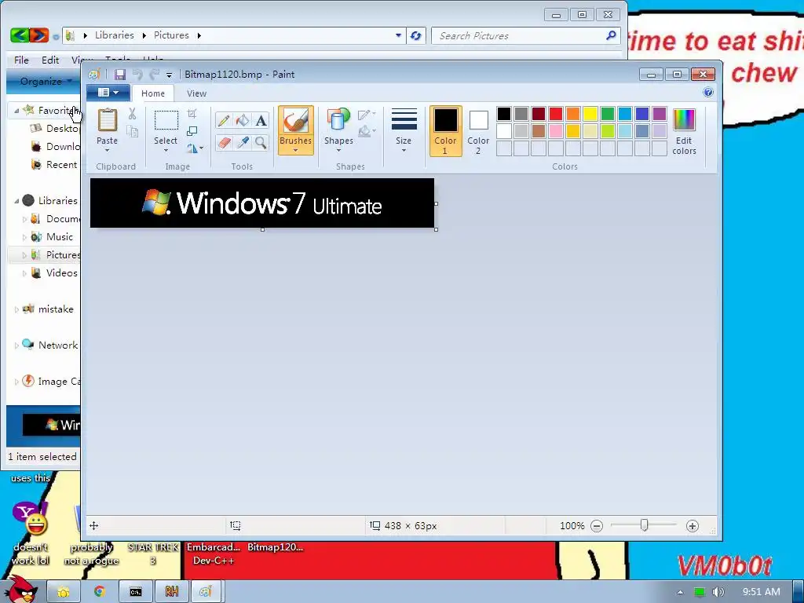Select Music in Explorer navigation pane
This screenshot has width=804, height=603.
tap(60, 237)
